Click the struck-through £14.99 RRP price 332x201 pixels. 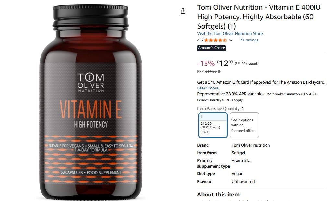coord(211,72)
